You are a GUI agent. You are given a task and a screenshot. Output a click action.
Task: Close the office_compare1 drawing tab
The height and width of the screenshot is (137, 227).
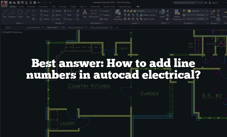86,27
